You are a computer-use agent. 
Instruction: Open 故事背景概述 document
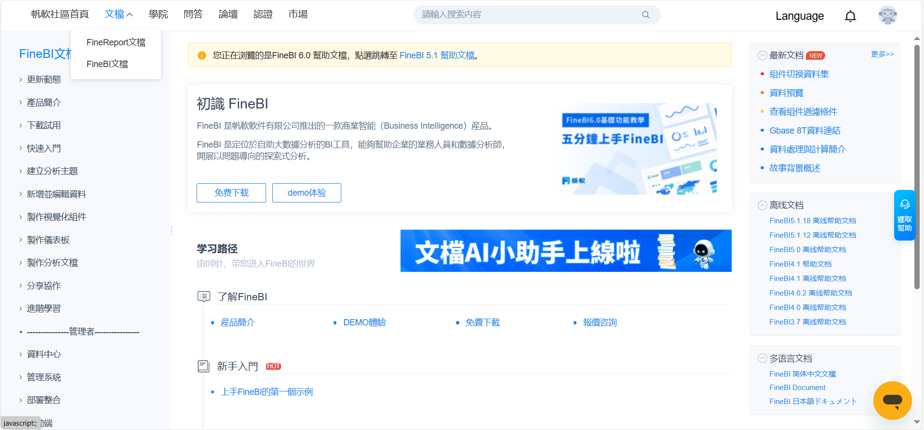(x=795, y=168)
